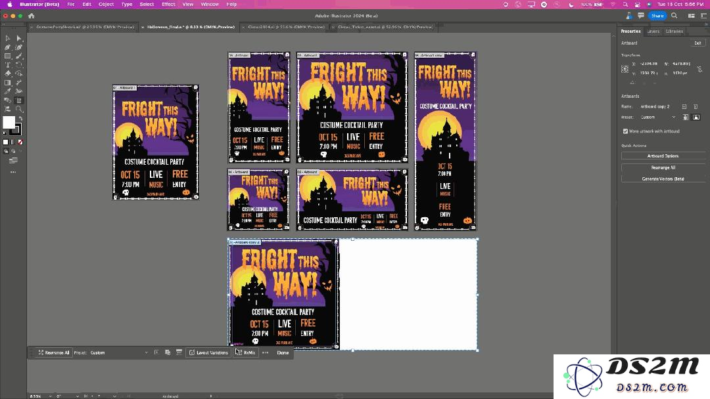Activate the Type tool
The image size is (710, 399).
8,65
